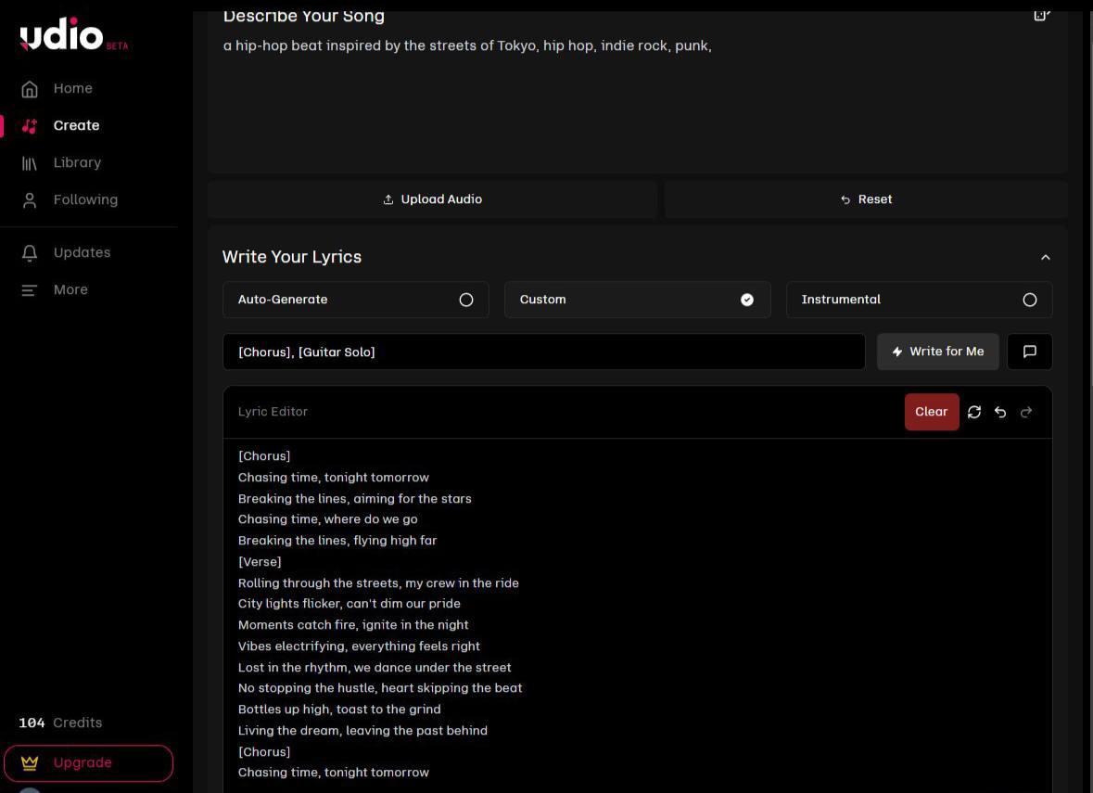Click the lyric "Vibes electrifying, everything feels right"
This screenshot has height=793, width=1093.
359,646
